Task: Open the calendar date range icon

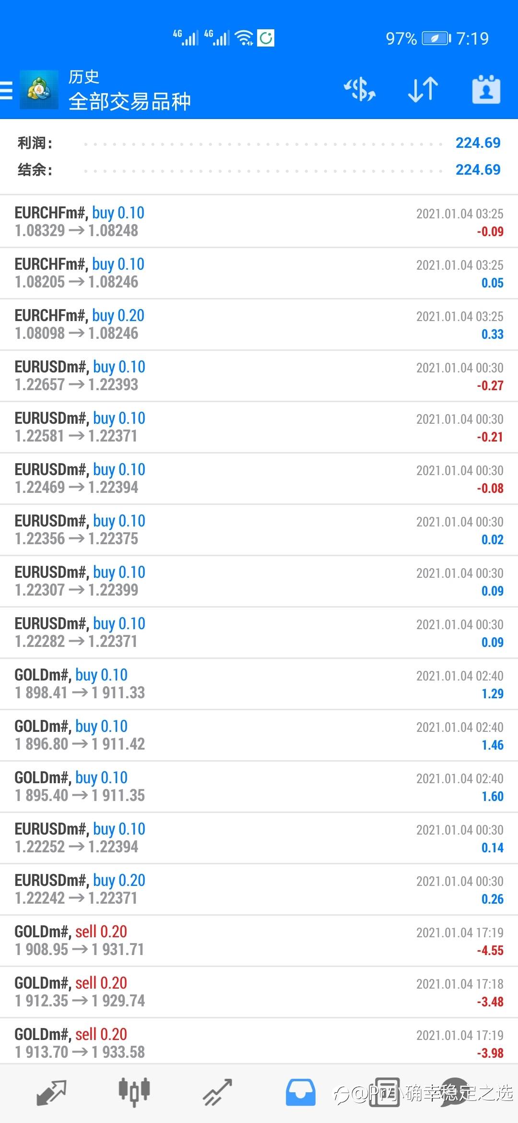Action: 486,89
